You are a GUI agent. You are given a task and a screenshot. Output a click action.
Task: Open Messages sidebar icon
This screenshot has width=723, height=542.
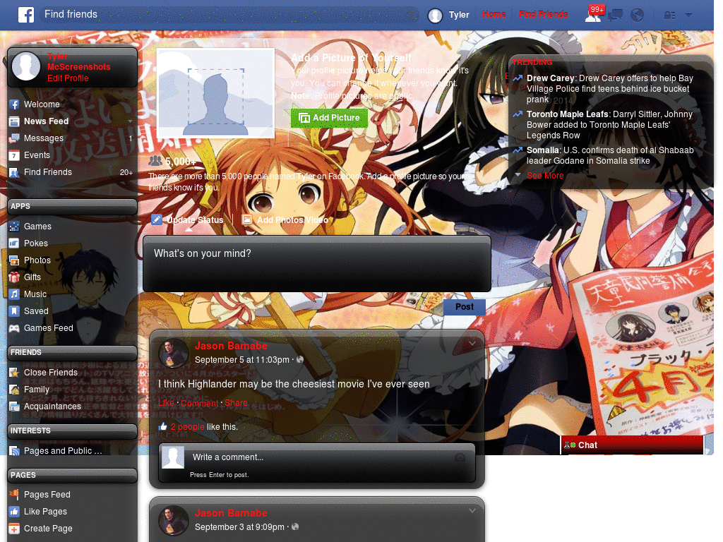point(14,138)
